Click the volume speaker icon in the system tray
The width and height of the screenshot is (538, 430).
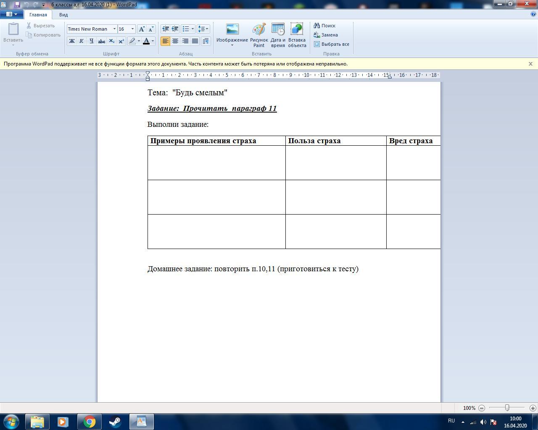pyautogui.click(x=483, y=422)
